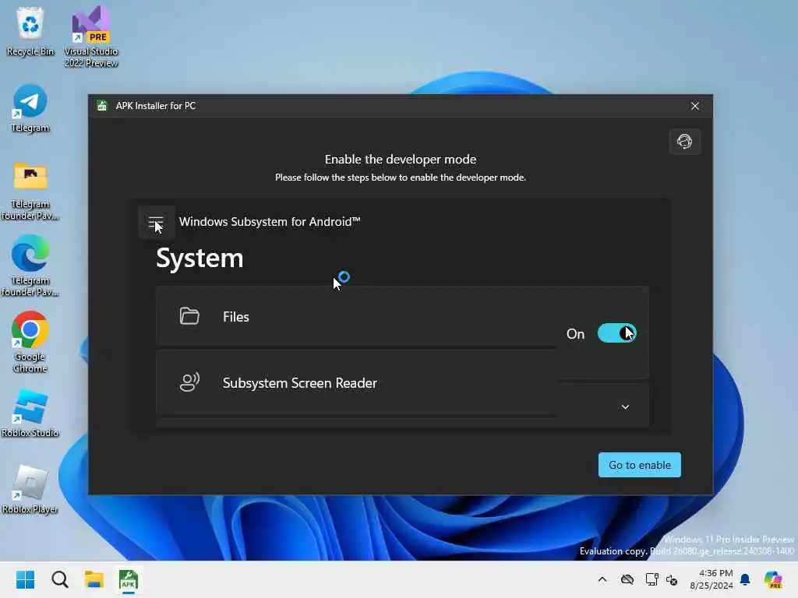Open taskbar Search
This screenshot has height=598, width=798.
(x=59, y=579)
